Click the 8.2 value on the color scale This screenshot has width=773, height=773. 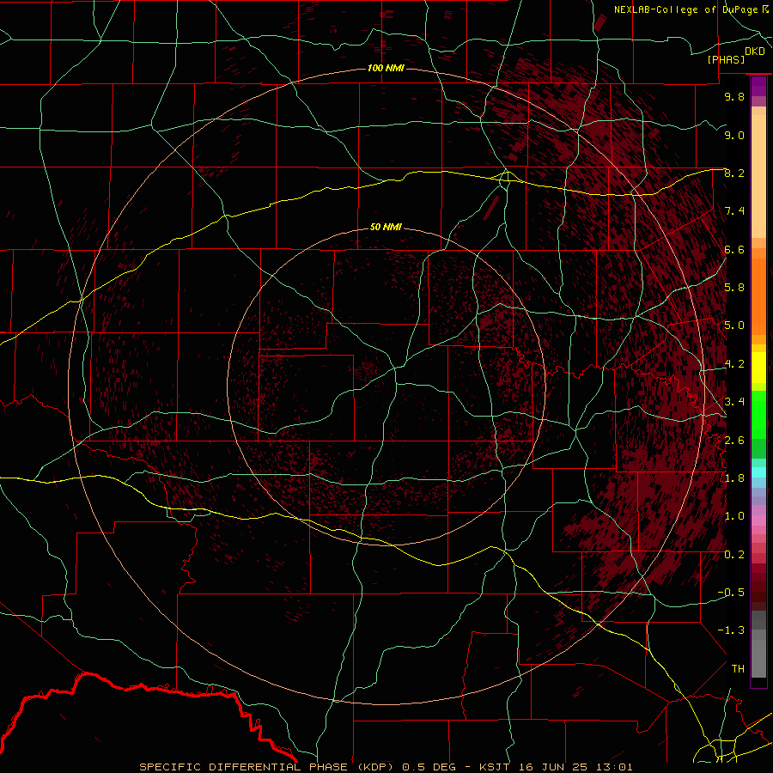tap(734, 173)
